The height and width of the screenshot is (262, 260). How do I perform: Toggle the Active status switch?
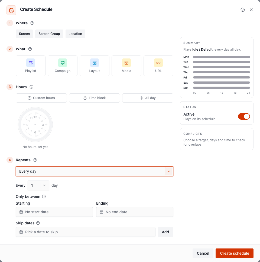click(244, 116)
